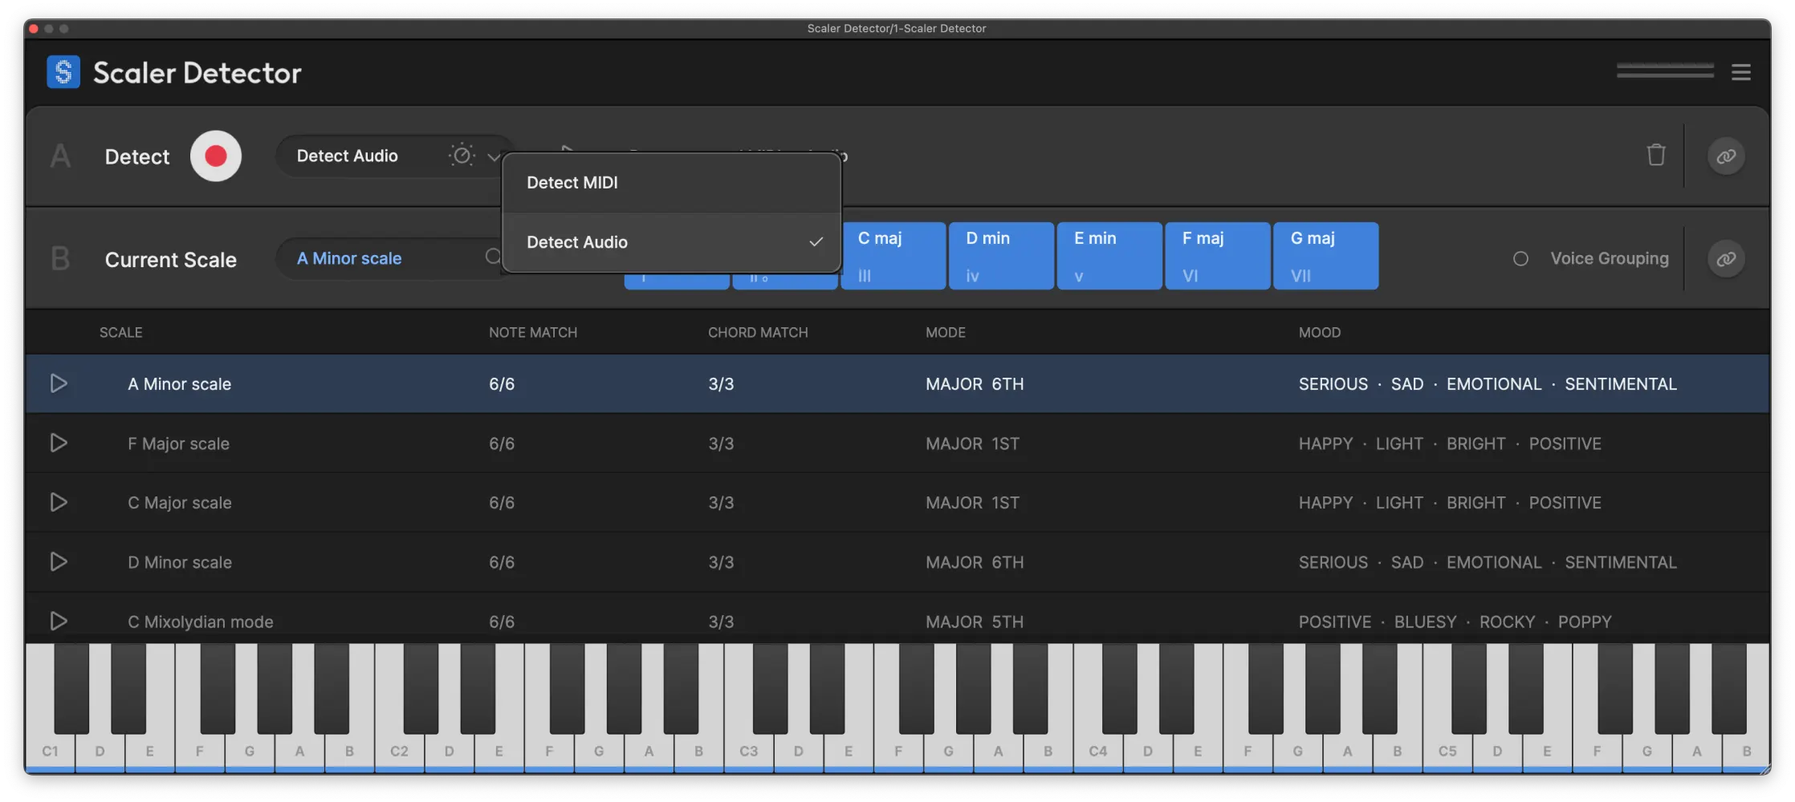Click the link icon next to Voice Grouping
1795x802 pixels.
coord(1726,258)
